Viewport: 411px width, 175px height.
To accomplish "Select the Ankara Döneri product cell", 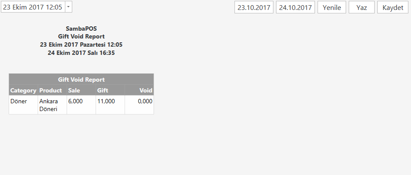I will tap(52, 105).
